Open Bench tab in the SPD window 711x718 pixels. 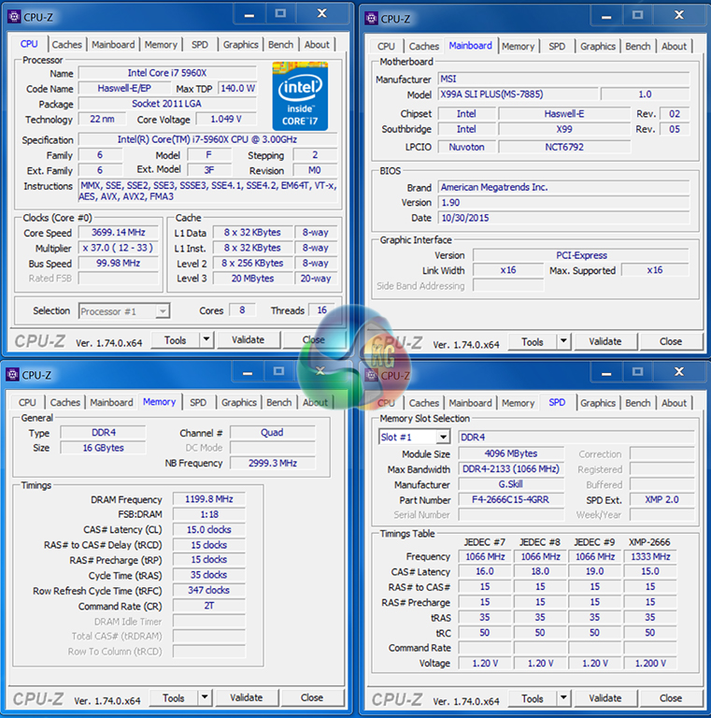point(638,403)
